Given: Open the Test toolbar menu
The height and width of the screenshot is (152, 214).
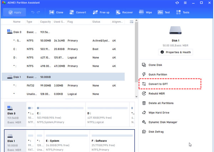Looking at the screenshot, I should pos(163,12).
